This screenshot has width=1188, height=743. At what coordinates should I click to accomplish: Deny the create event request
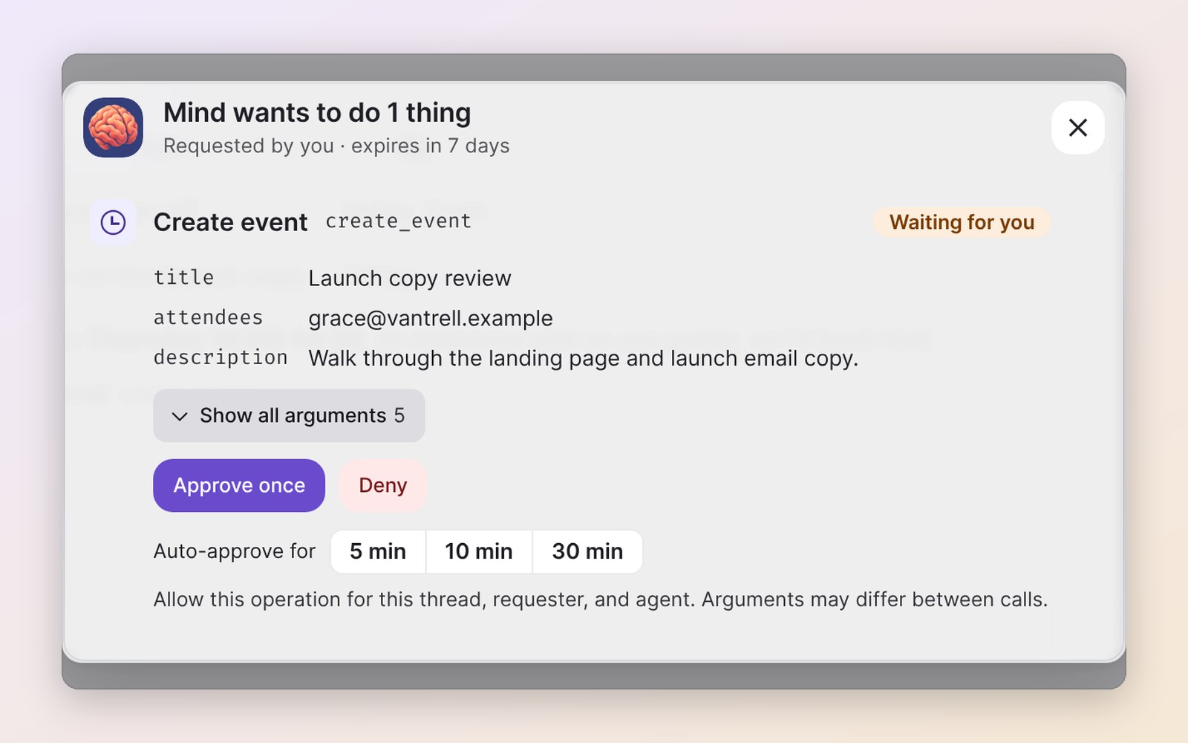[x=383, y=485]
